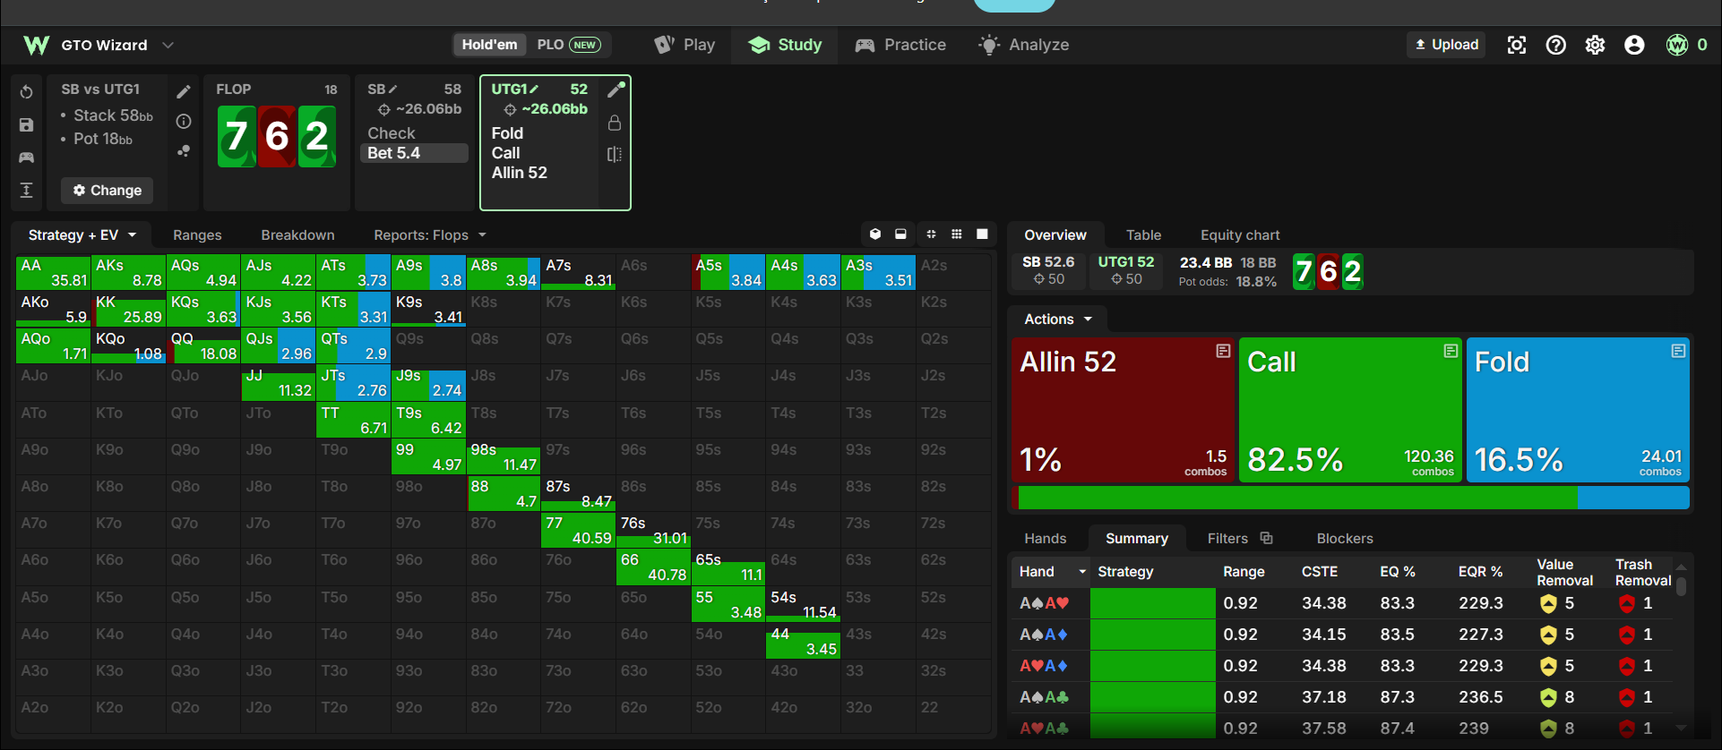Click the Change button

click(x=108, y=191)
